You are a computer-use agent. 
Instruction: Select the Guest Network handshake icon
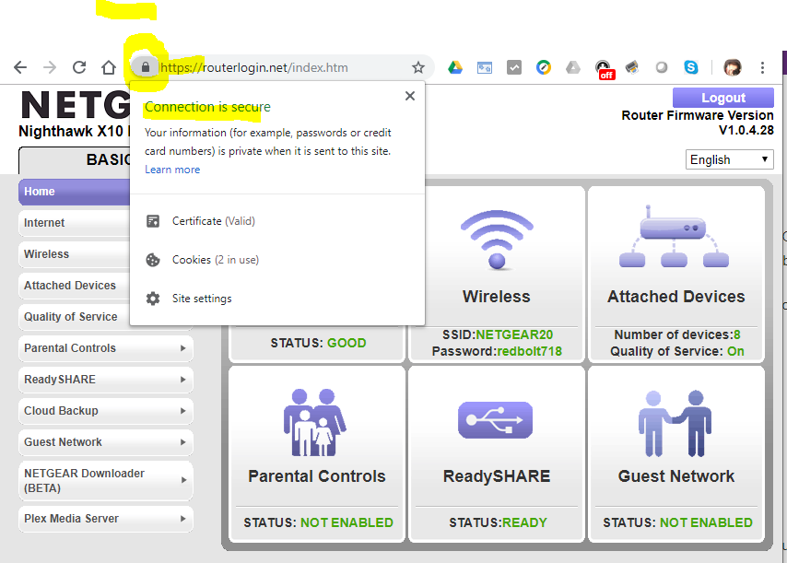[675, 420]
